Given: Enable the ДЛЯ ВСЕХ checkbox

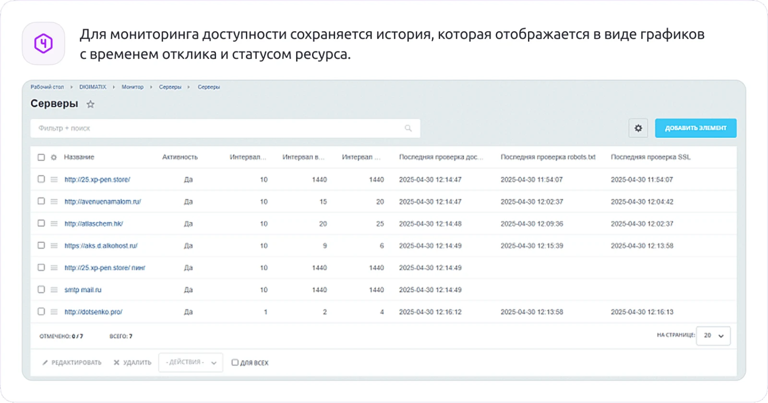Looking at the screenshot, I should pyautogui.click(x=235, y=363).
